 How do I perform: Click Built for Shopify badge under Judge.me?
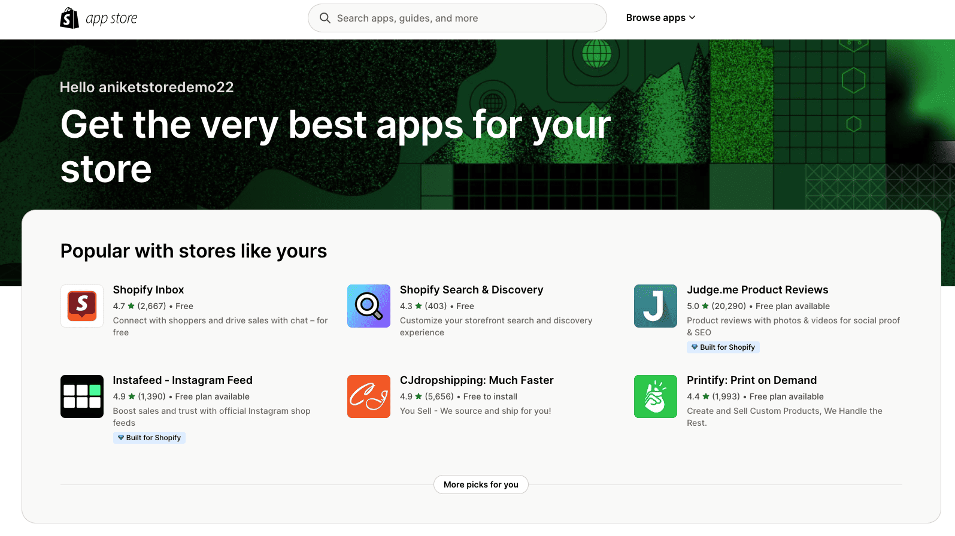click(723, 347)
